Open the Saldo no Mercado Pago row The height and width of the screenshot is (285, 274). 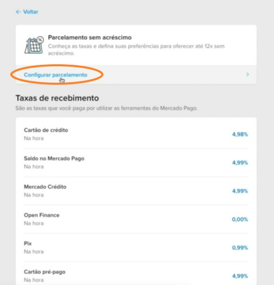click(136, 163)
